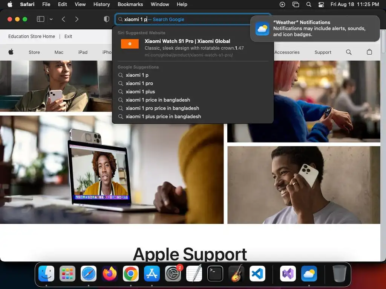Open the Bookmarks menu
This screenshot has width=386, height=289.
pyautogui.click(x=130, y=4)
